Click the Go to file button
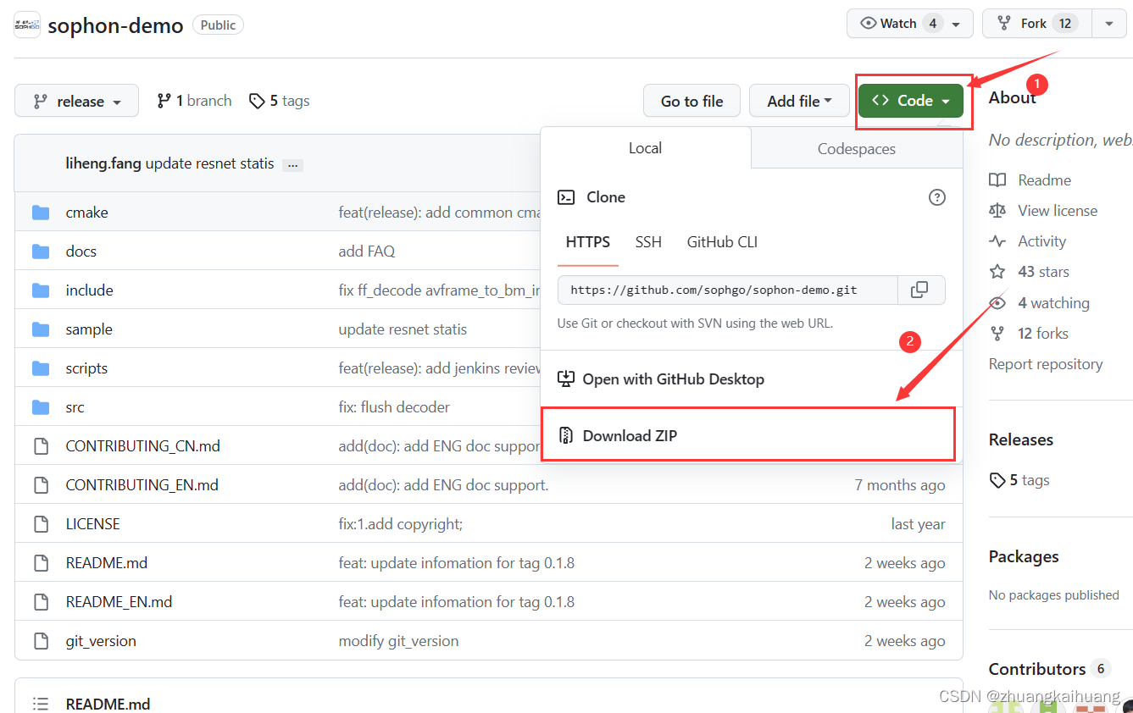Viewport: 1133px width, 713px height. pos(691,101)
